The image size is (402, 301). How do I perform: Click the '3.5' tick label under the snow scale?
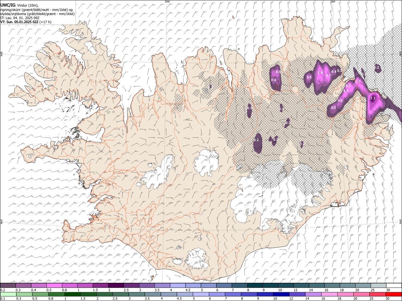tap(157, 290)
